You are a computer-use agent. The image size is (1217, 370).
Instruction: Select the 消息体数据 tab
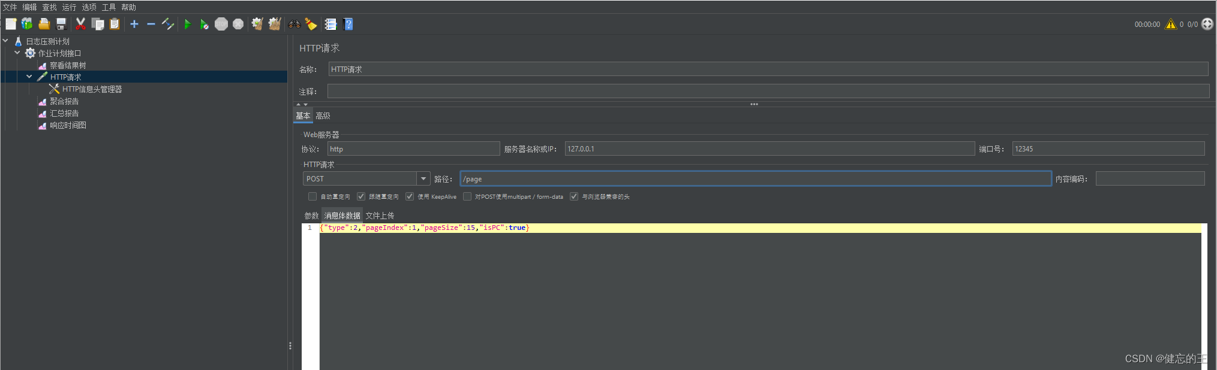tap(342, 216)
